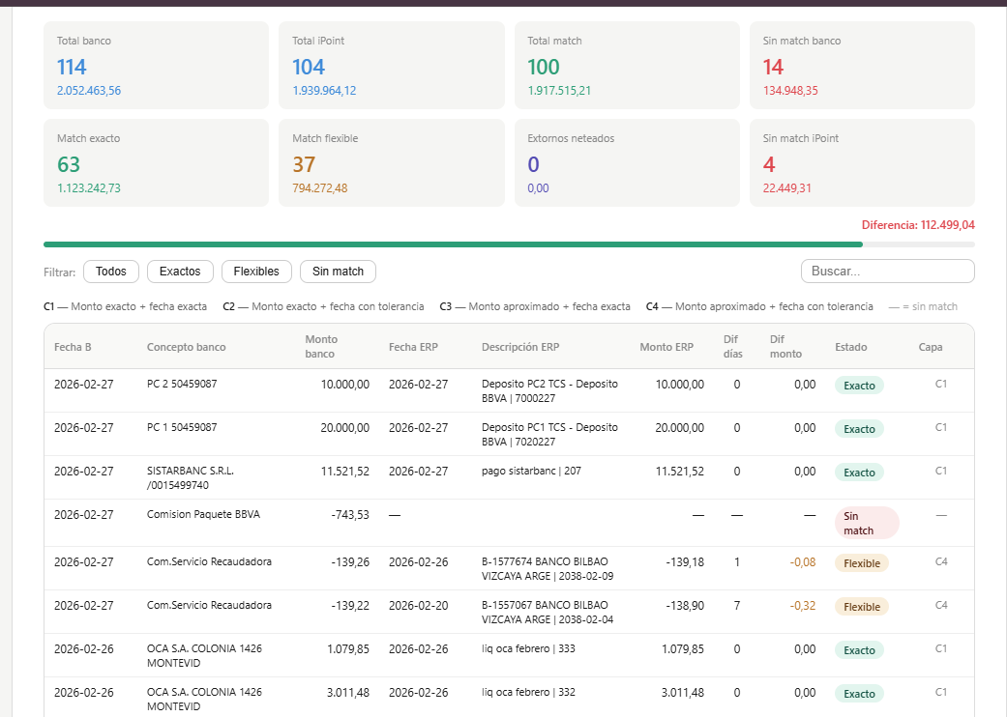
Task: Click the Exacto badge for PC 2 50459087
Action: coord(859,386)
